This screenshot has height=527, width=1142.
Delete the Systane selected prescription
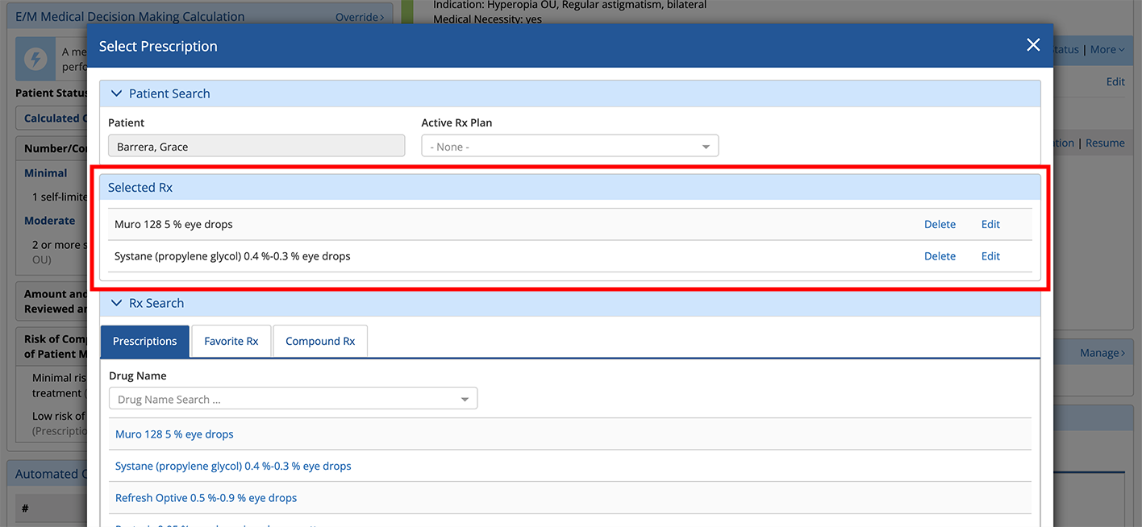(940, 256)
